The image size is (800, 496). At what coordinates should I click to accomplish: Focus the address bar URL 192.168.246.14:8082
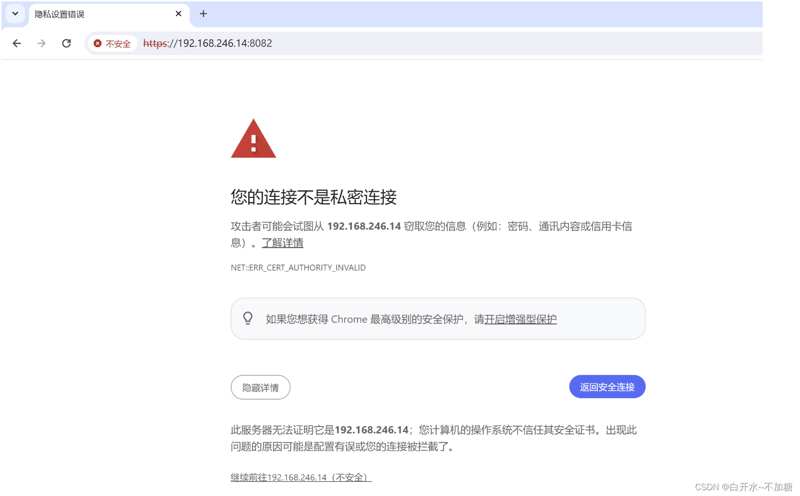[x=208, y=44]
